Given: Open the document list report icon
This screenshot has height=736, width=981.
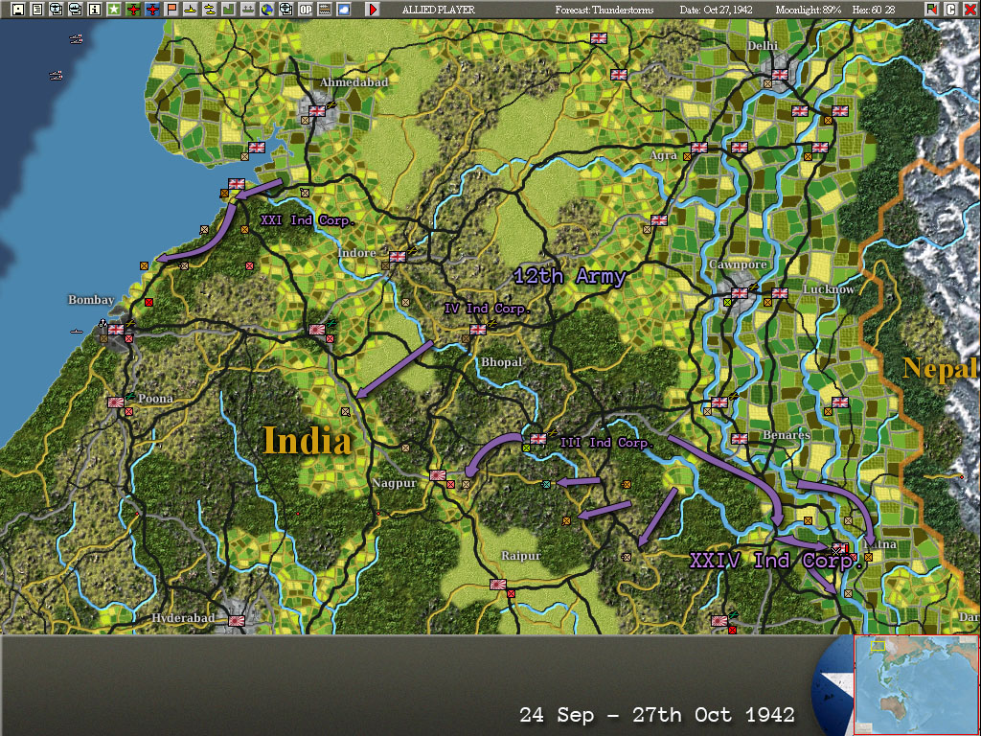Looking at the screenshot, I should pos(37,10).
